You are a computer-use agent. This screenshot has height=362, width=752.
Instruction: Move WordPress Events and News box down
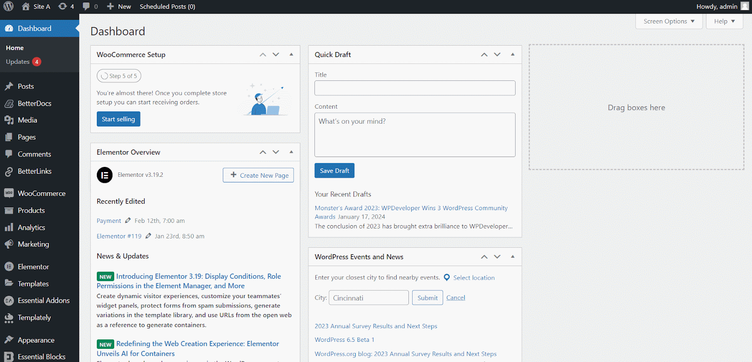[497, 257]
